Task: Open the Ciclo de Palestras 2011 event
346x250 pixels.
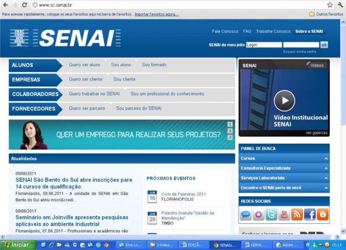Action: 183,194
